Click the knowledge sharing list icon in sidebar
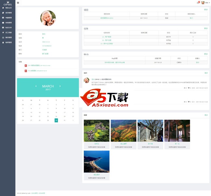211x196 pixels. pos(3,28)
